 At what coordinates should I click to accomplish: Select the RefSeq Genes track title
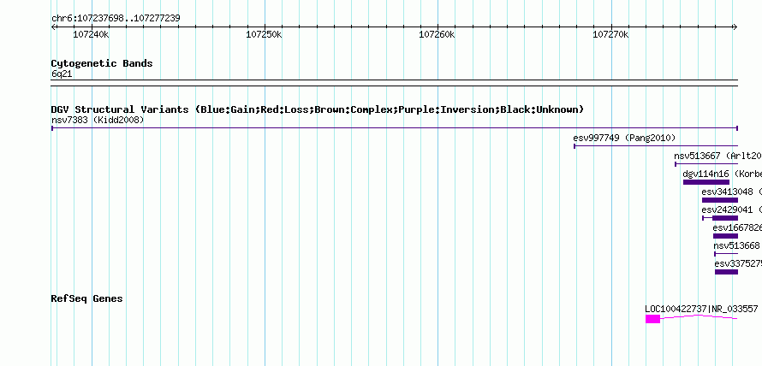point(87,298)
